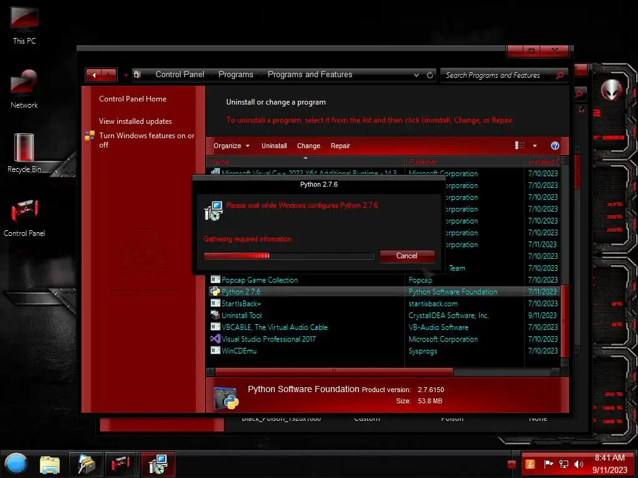Click the Windows features shield icon
The height and width of the screenshot is (478, 638).
click(90, 135)
